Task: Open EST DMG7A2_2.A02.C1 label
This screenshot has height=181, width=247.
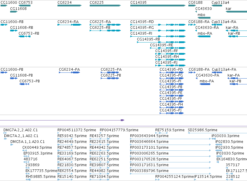Action: pyautogui.click(x=21, y=130)
